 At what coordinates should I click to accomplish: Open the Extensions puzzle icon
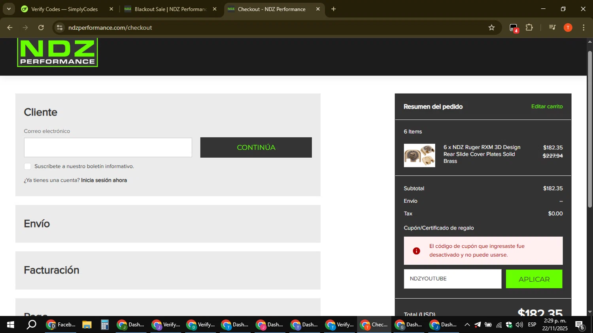[x=529, y=28]
